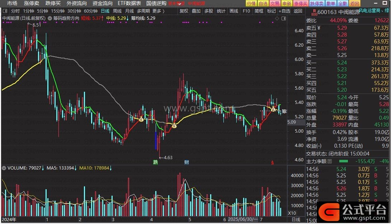Open the 涨停卖 menu
Viewport: 392px width, 224px height.
coord(32,4)
